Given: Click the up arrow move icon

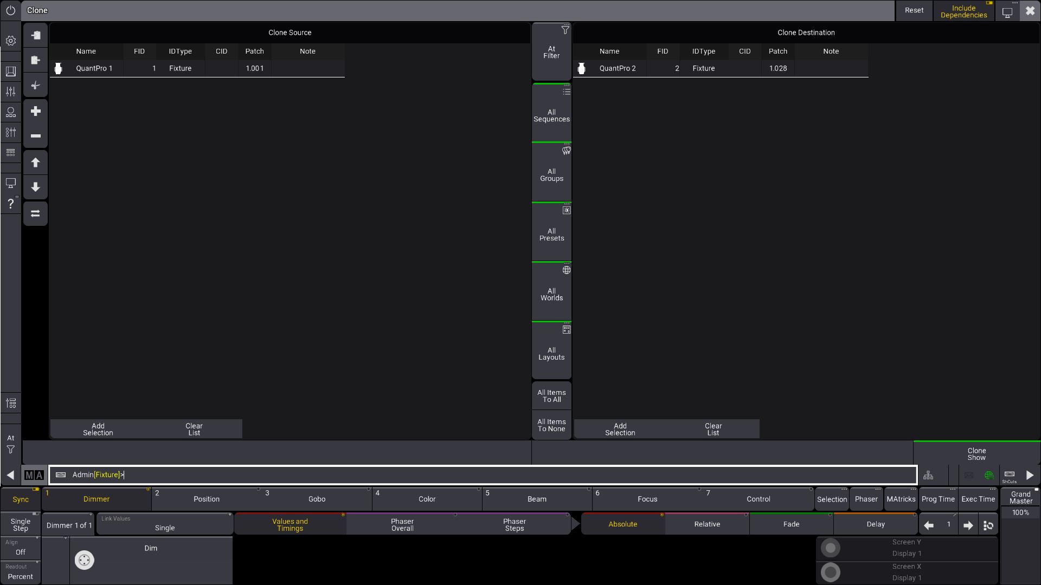Looking at the screenshot, I should pyautogui.click(x=36, y=162).
